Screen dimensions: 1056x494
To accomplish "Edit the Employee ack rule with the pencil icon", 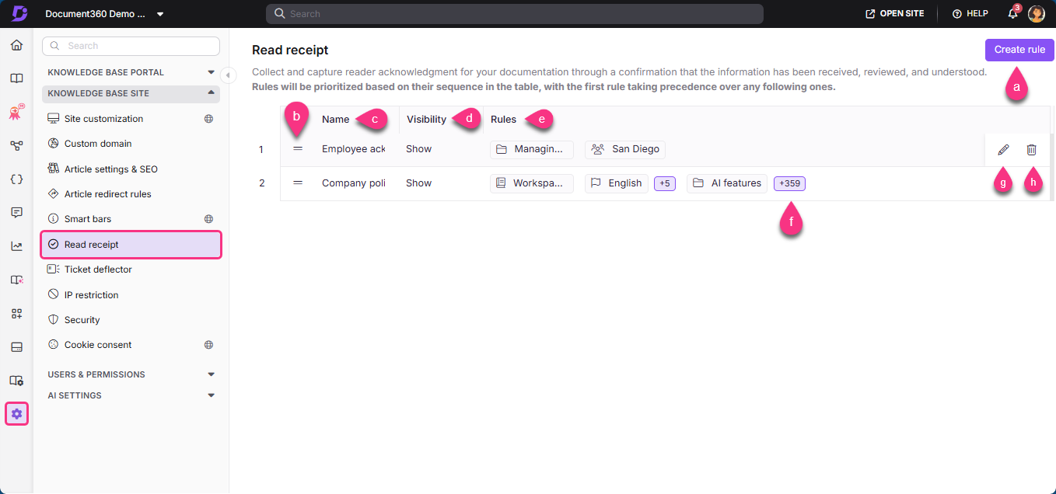I will tap(1003, 149).
